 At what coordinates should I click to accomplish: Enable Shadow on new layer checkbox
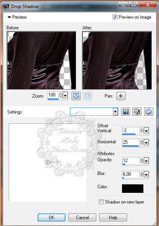(101, 202)
